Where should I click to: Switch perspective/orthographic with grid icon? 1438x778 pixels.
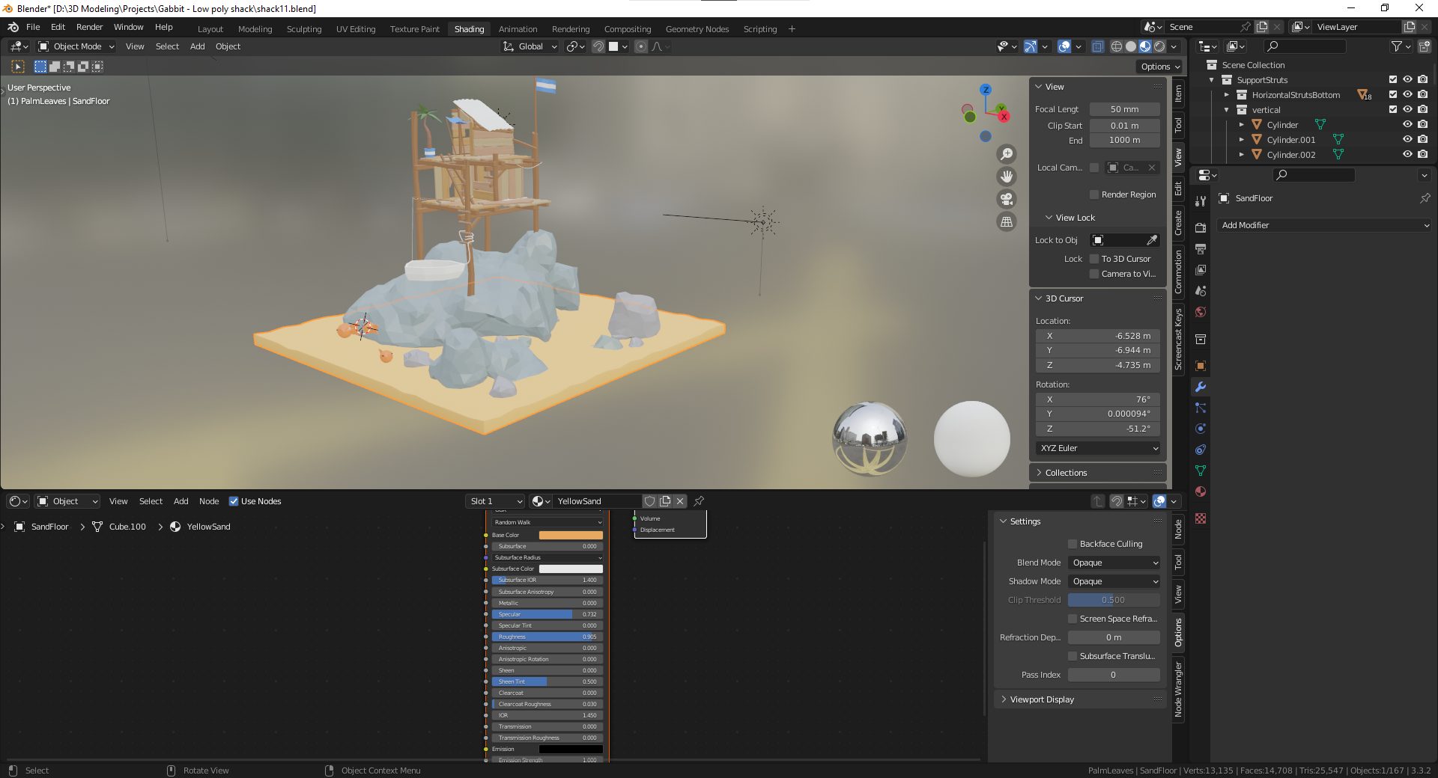pyautogui.click(x=1007, y=221)
